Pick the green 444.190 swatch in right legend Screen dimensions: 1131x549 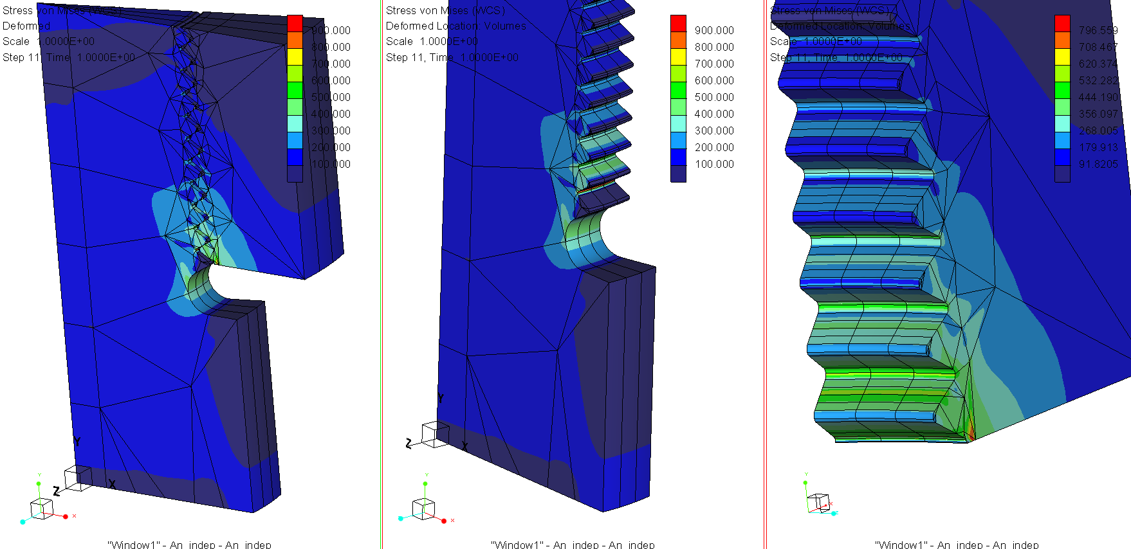(1062, 90)
